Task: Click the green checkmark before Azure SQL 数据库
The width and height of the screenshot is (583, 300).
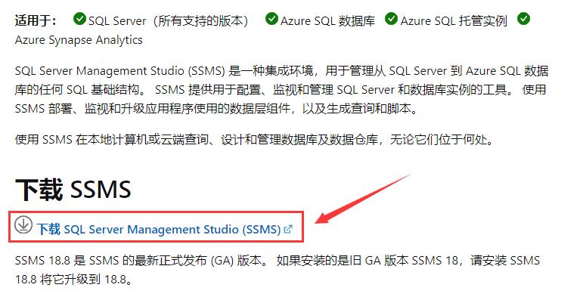Action: 271,19
